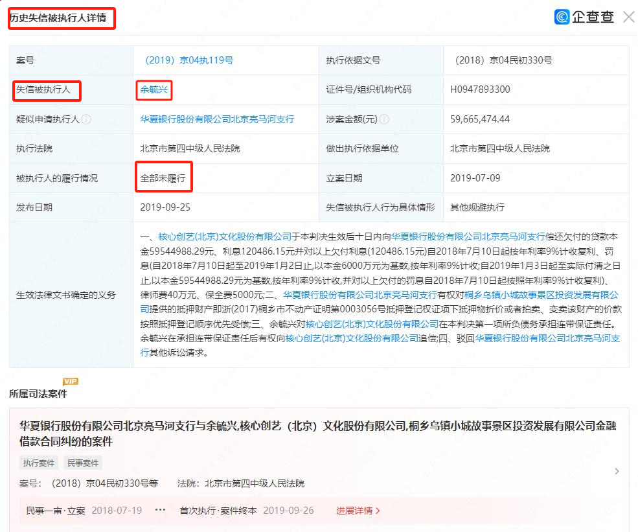Click 所属司法案件 section heading
This screenshot has height=532, width=638.
(x=38, y=393)
